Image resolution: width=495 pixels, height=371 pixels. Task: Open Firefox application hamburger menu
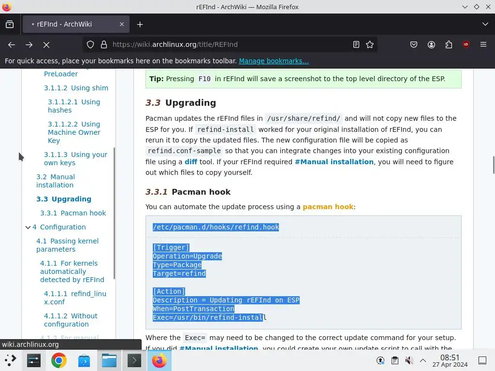[483, 45]
